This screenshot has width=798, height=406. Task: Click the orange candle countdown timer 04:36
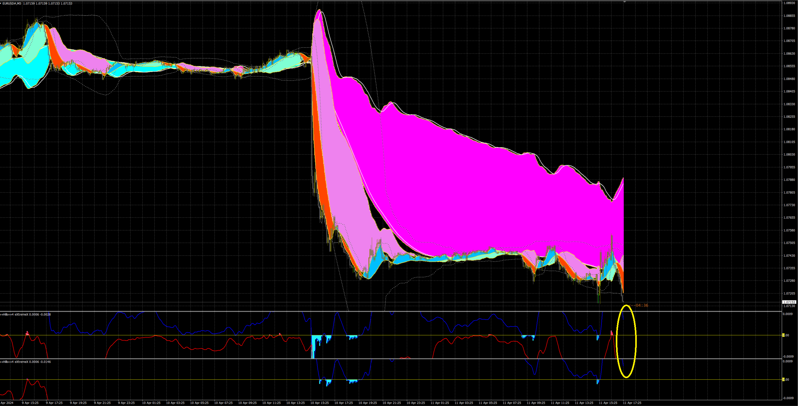641,305
